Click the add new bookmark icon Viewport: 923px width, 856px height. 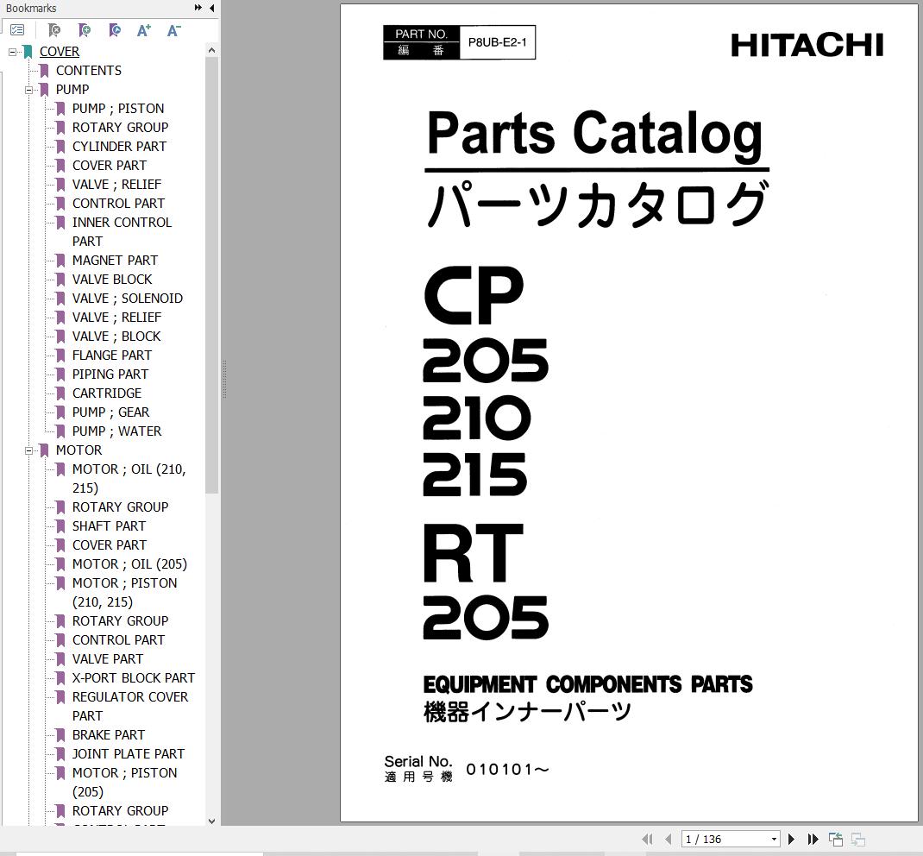click(x=85, y=29)
